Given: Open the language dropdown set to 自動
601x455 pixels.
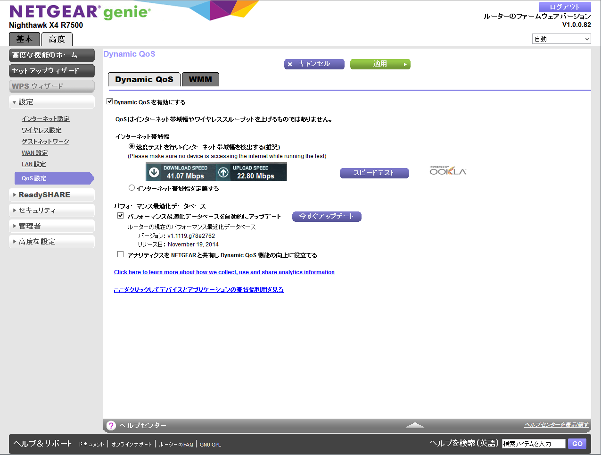Looking at the screenshot, I should tap(561, 39).
